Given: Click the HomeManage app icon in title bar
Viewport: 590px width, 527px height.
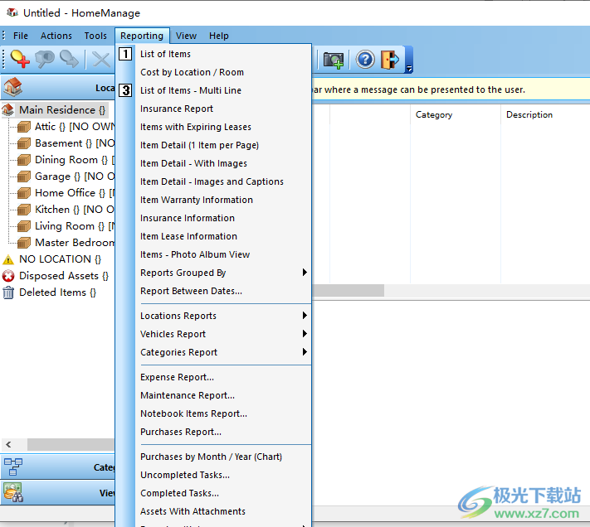Looking at the screenshot, I should point(12,12).
